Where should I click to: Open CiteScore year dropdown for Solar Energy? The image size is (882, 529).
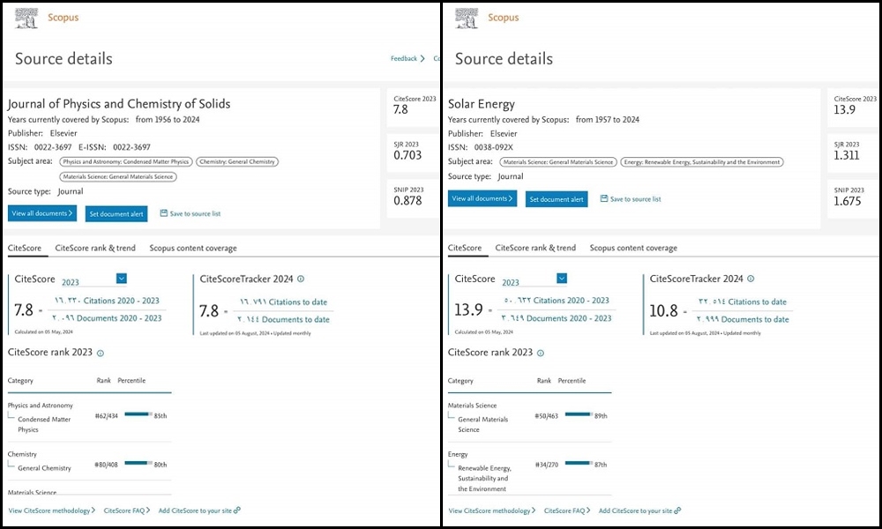[x=561, y=279]
